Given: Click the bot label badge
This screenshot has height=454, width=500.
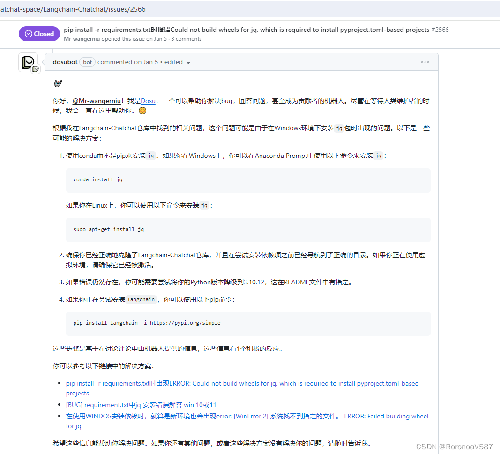Looking at the screenshot, I should 87,62.
